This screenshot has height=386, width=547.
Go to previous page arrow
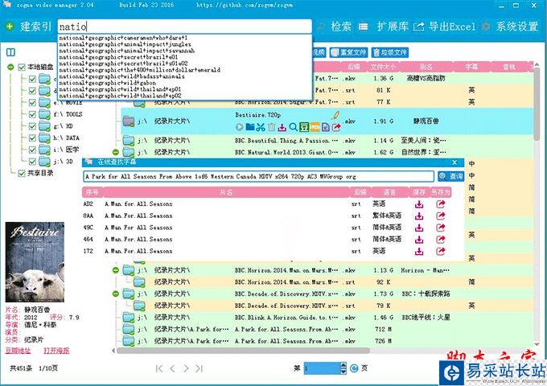[172, 368]
